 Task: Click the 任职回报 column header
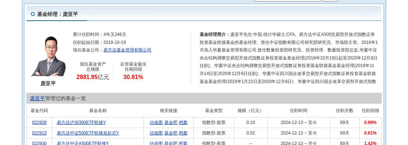[370, 111]
